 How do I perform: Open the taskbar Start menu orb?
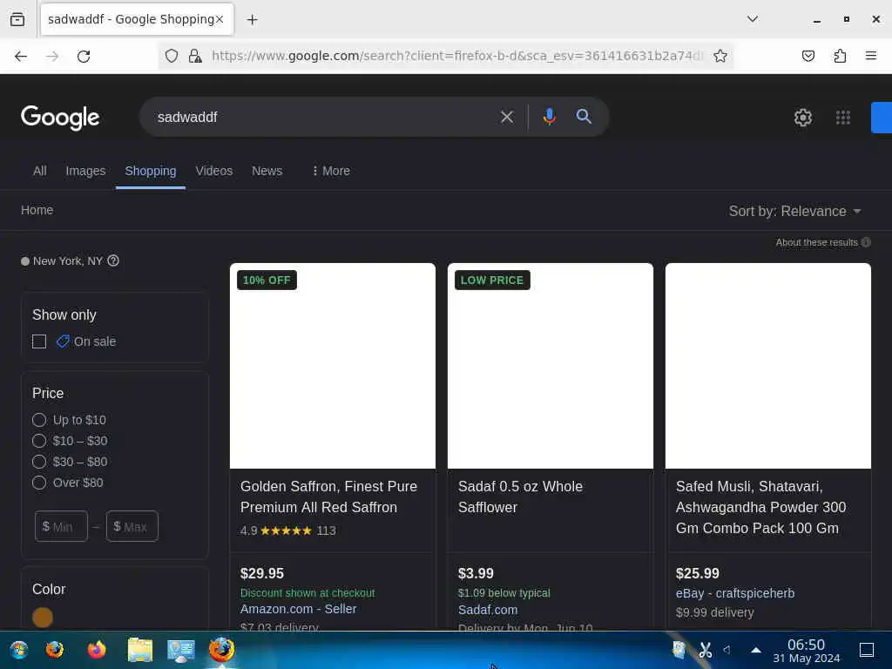(x=18, y=650)
